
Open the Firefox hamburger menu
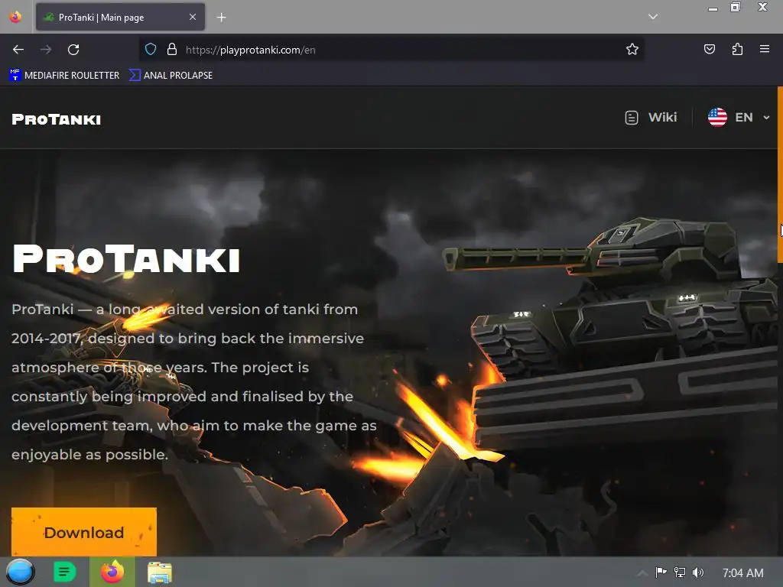coord(765,49)
